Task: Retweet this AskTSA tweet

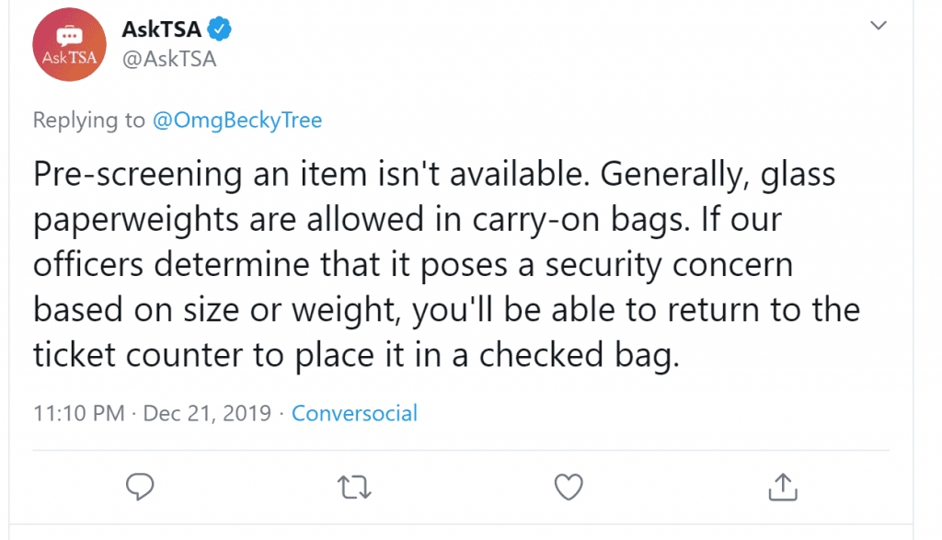Action: tap(354, 488)
